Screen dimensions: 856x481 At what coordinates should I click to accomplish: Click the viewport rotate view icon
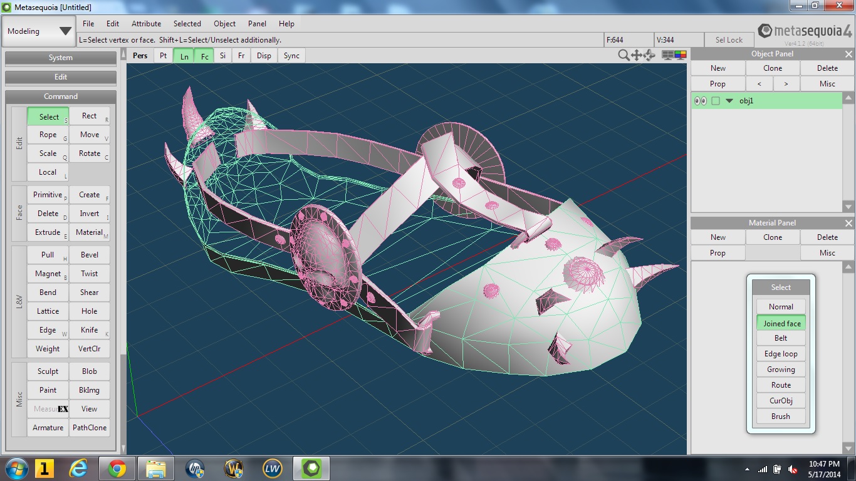click(649, 55)
